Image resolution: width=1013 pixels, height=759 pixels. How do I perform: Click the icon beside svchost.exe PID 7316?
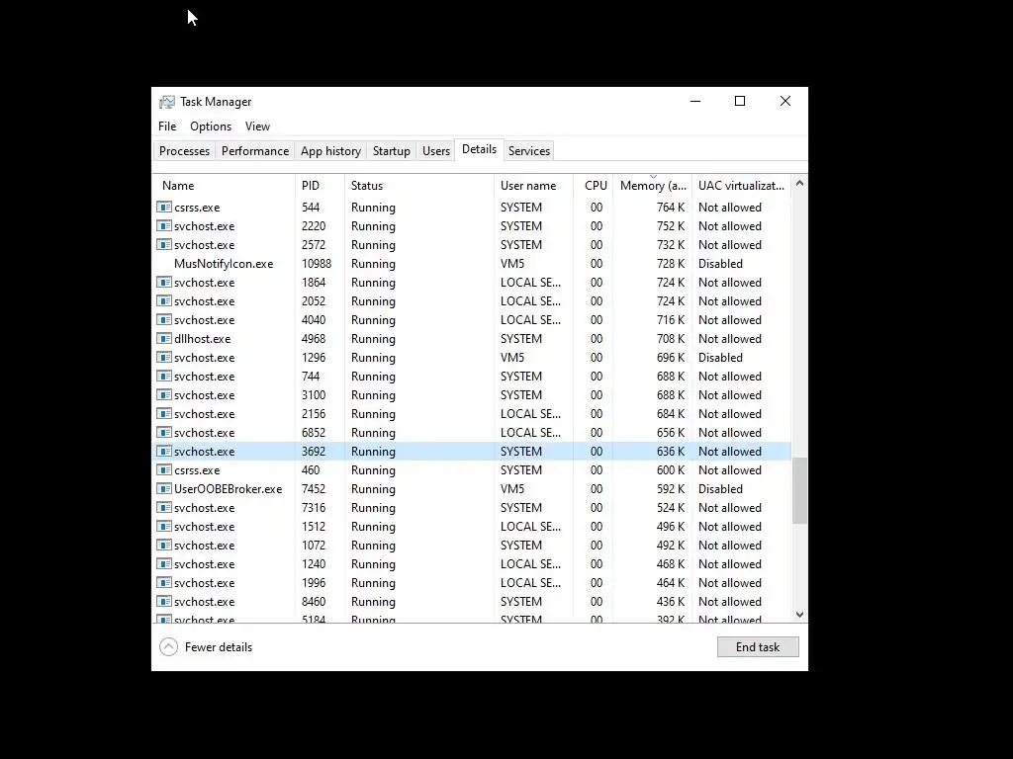[x=164, y=507]
